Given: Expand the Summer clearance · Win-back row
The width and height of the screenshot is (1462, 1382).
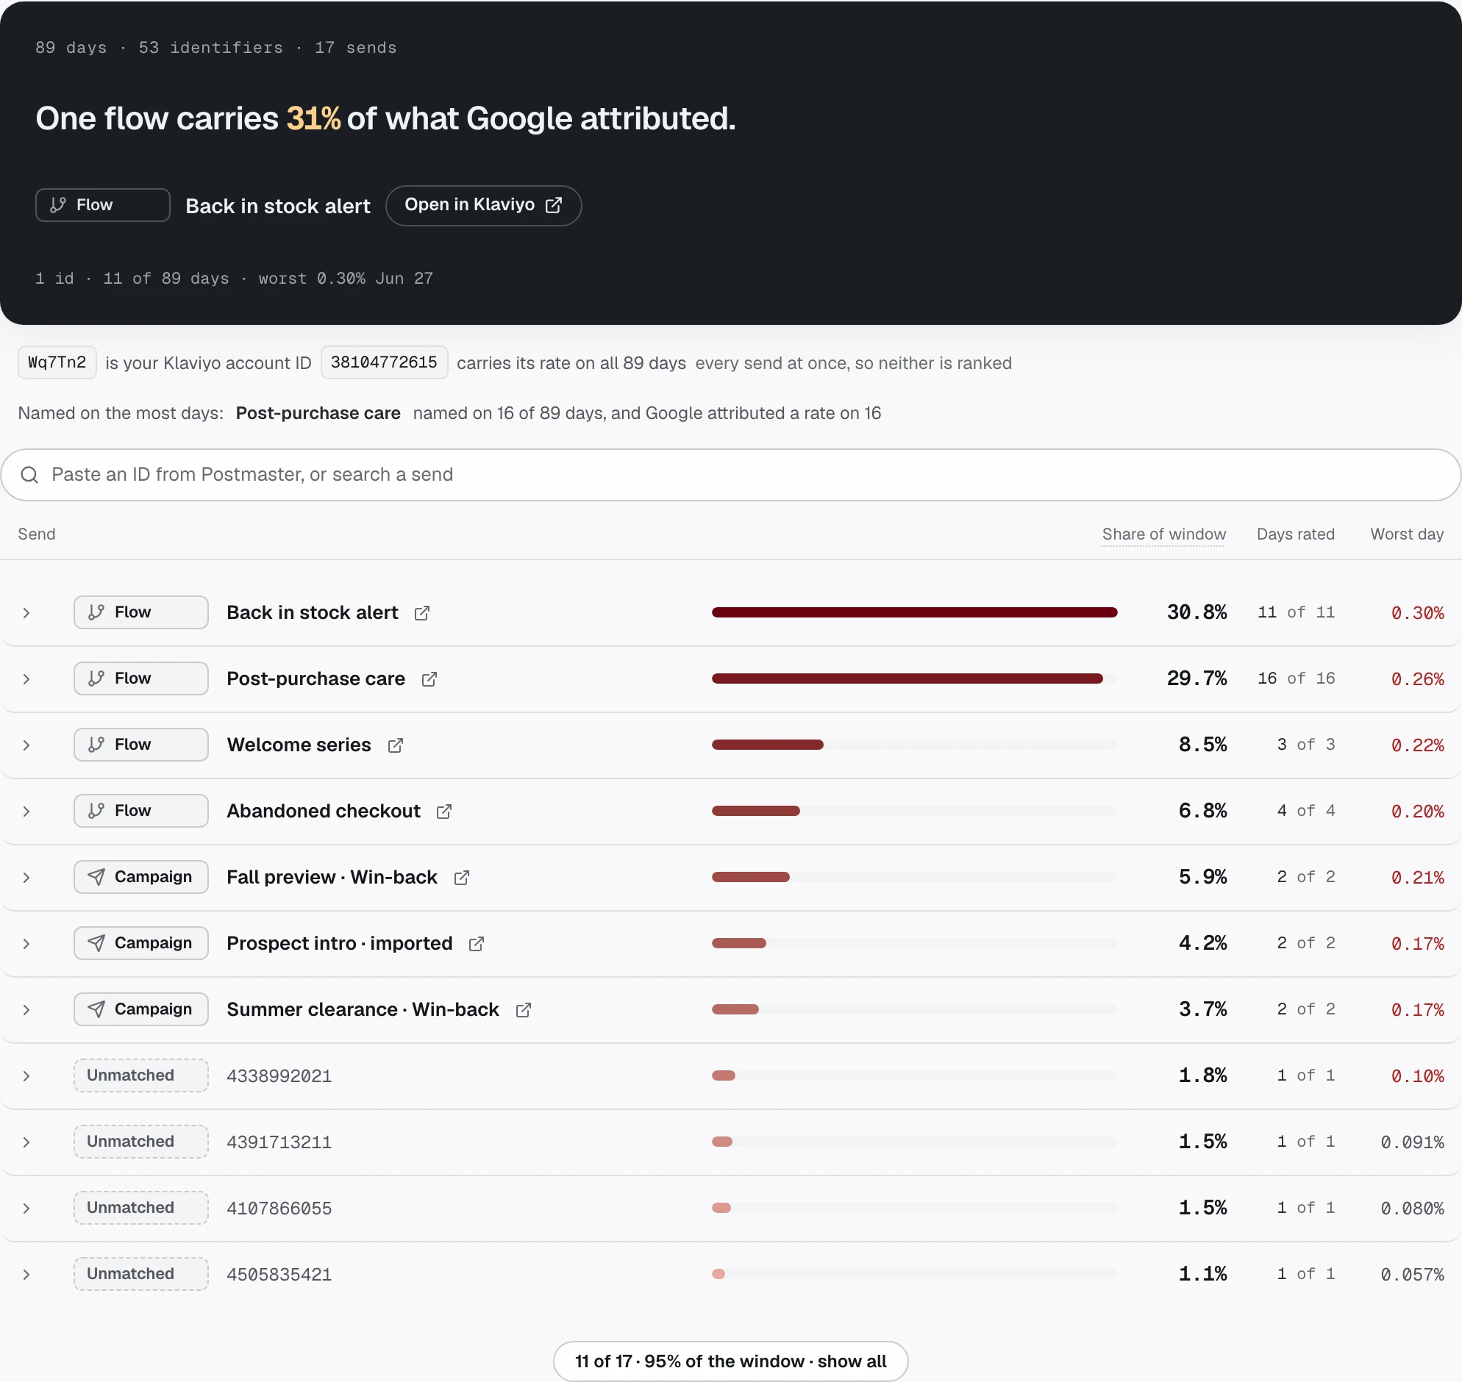Looking at the screenshot, I should click(x=26, y=1010).
